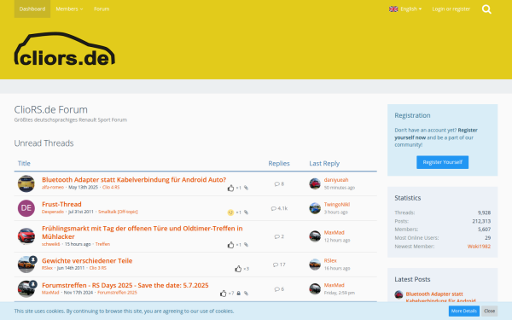Open Forumstreffen - RS Days 2025 thread
512x320 pixels.
click(x=125, y=285)
